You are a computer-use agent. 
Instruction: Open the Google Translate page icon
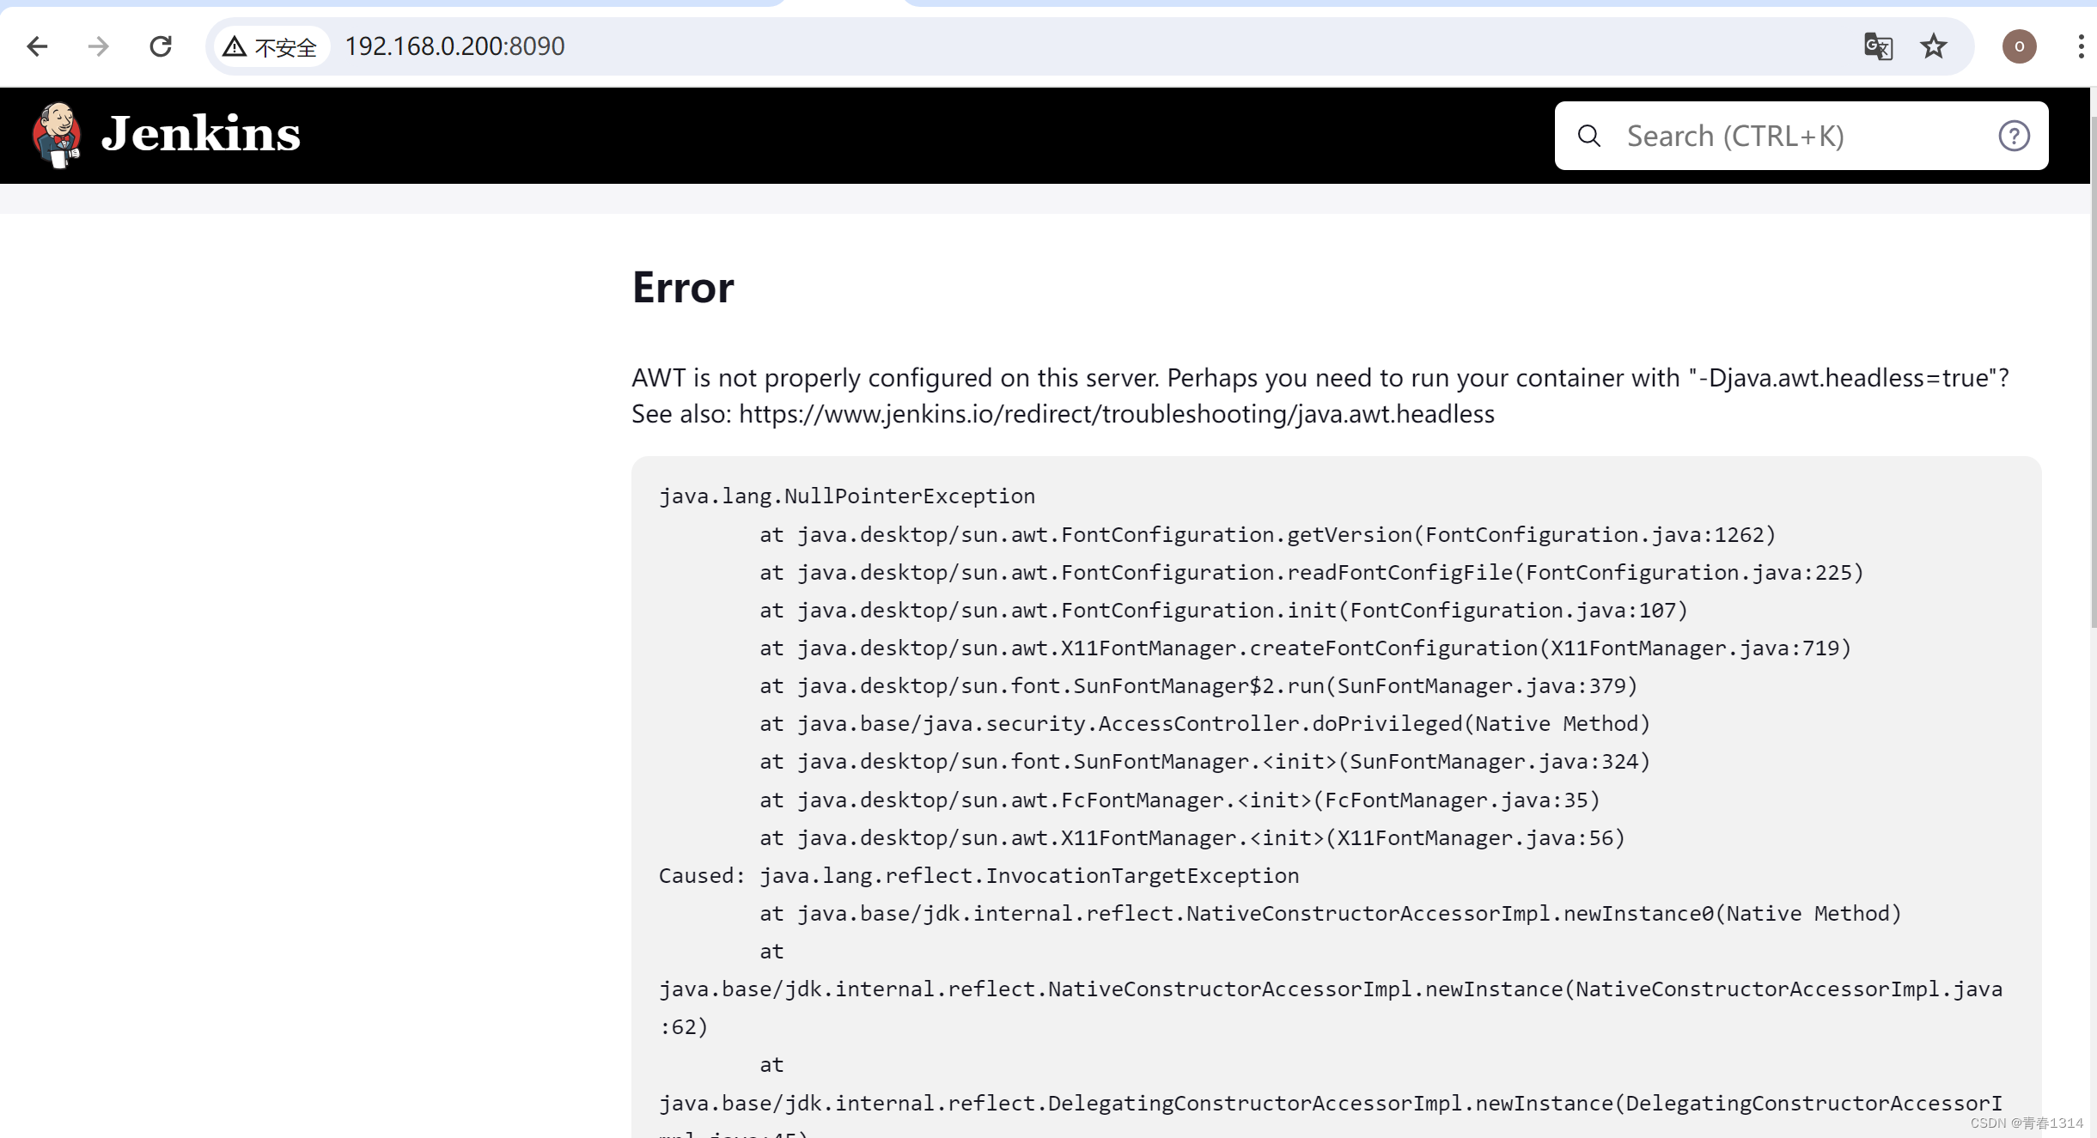tap(1878, 46)
